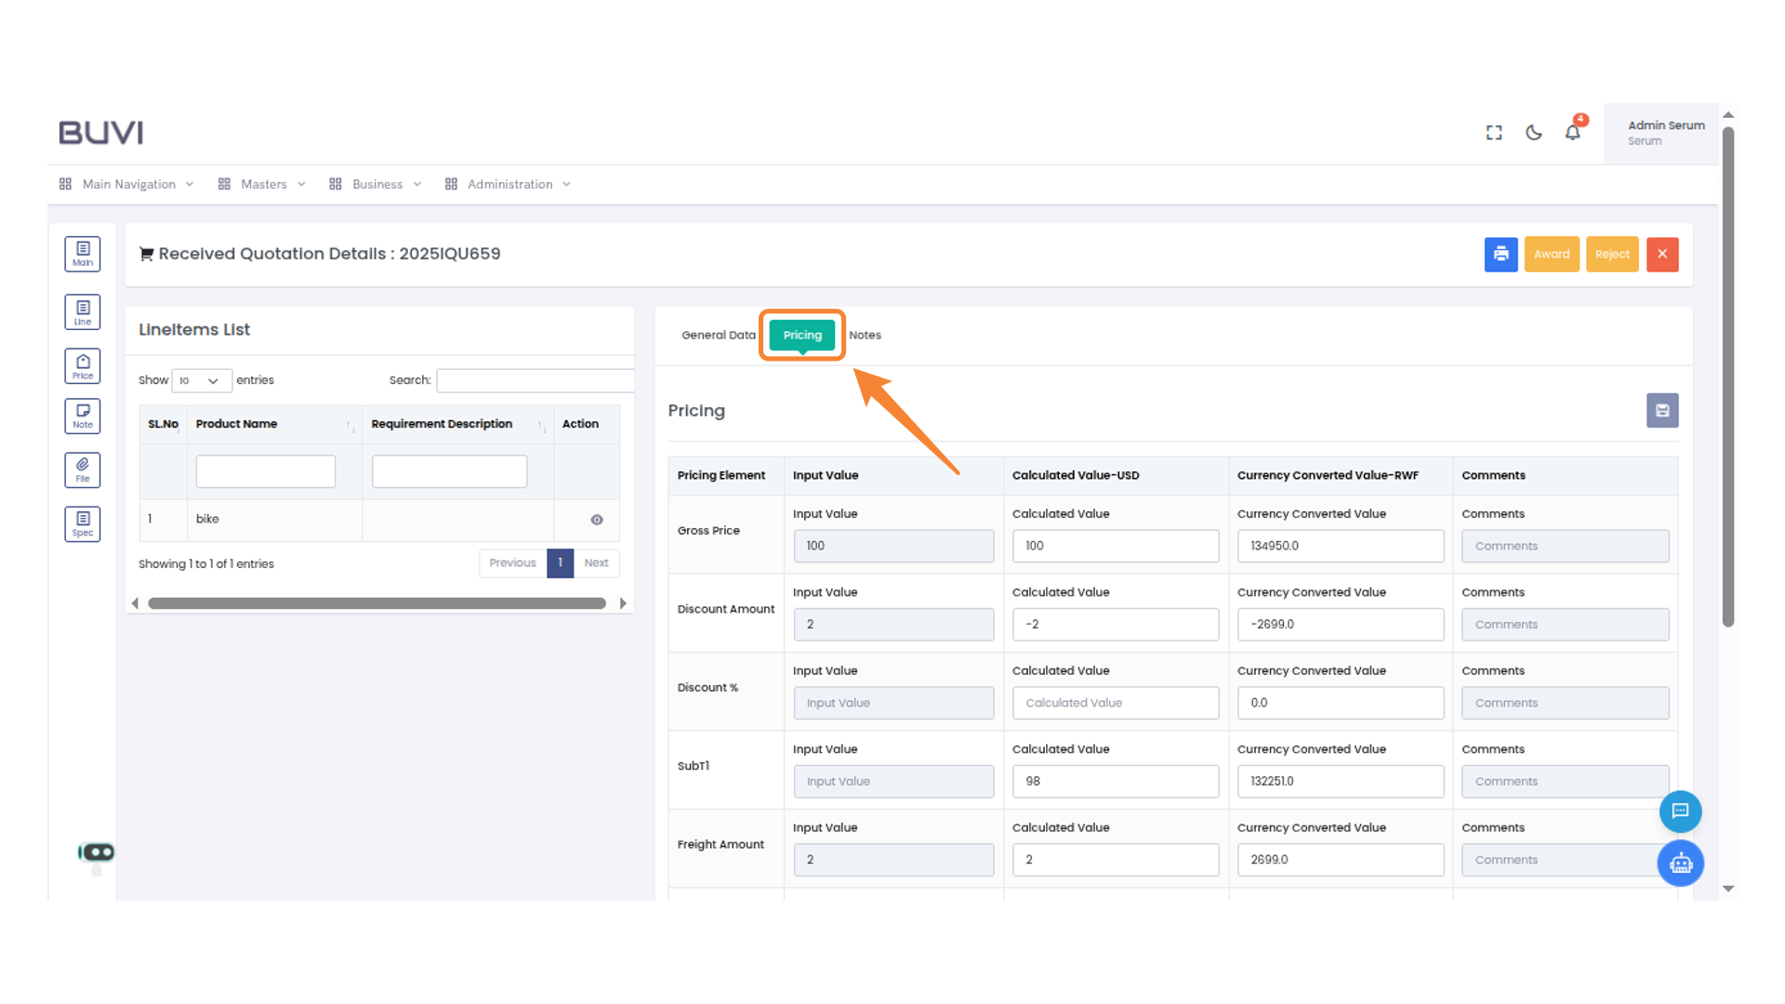Click the blue print icon button
The image size is (1785, 1004).
click(x=1501, y=254)
